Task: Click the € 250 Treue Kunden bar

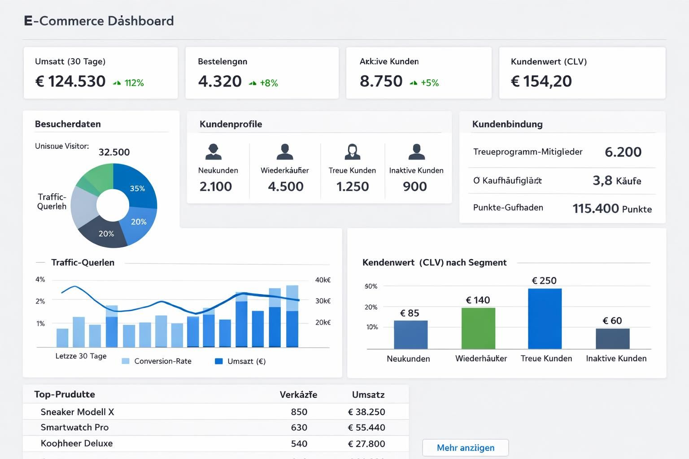Action: point(545,318)
